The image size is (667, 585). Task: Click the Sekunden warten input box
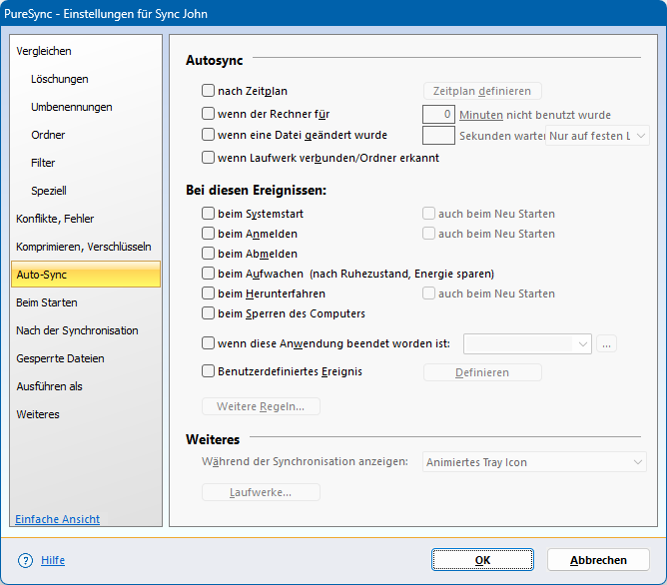coord(438,135)
